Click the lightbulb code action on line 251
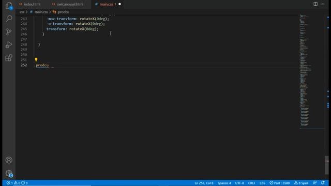 [x=36, y=60]
